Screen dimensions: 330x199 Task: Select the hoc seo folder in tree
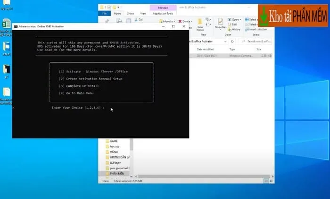coord(115,147)
